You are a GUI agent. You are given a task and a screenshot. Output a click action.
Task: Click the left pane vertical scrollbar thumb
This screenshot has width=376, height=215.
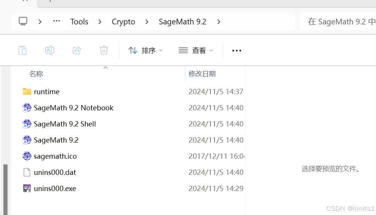click(x=5, y=189)
